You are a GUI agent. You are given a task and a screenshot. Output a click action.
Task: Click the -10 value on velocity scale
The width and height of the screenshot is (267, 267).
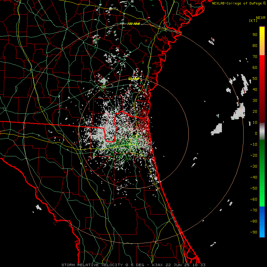point(254,144)
